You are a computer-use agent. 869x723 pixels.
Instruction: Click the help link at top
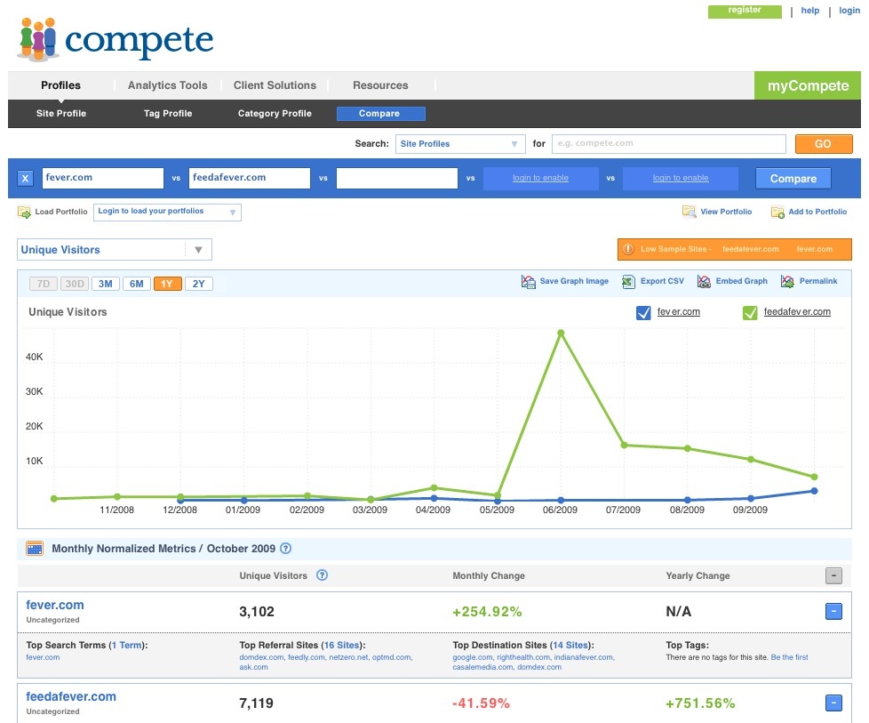tap(809, 11)
